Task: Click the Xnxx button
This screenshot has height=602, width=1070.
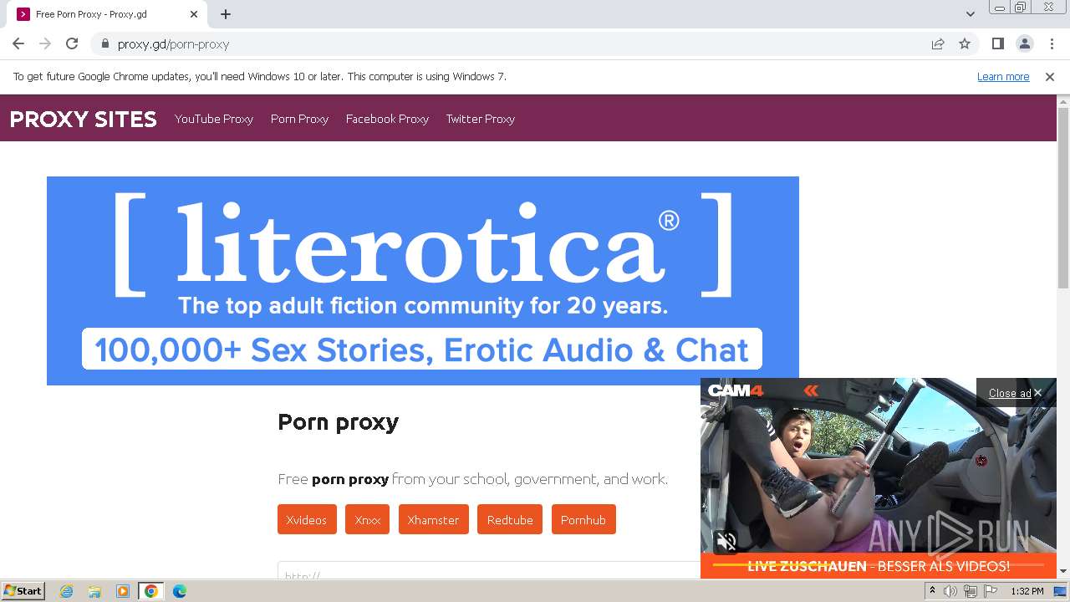Action: [368, 519]
